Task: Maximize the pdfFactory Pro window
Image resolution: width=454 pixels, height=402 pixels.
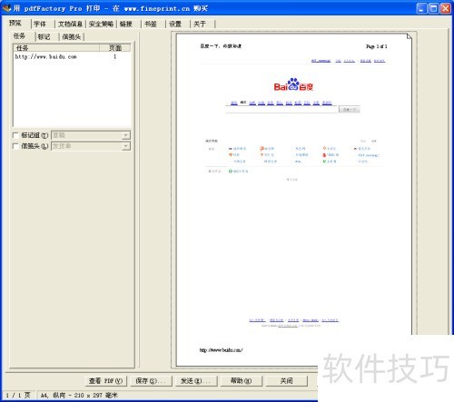Action: click(434, 8)
